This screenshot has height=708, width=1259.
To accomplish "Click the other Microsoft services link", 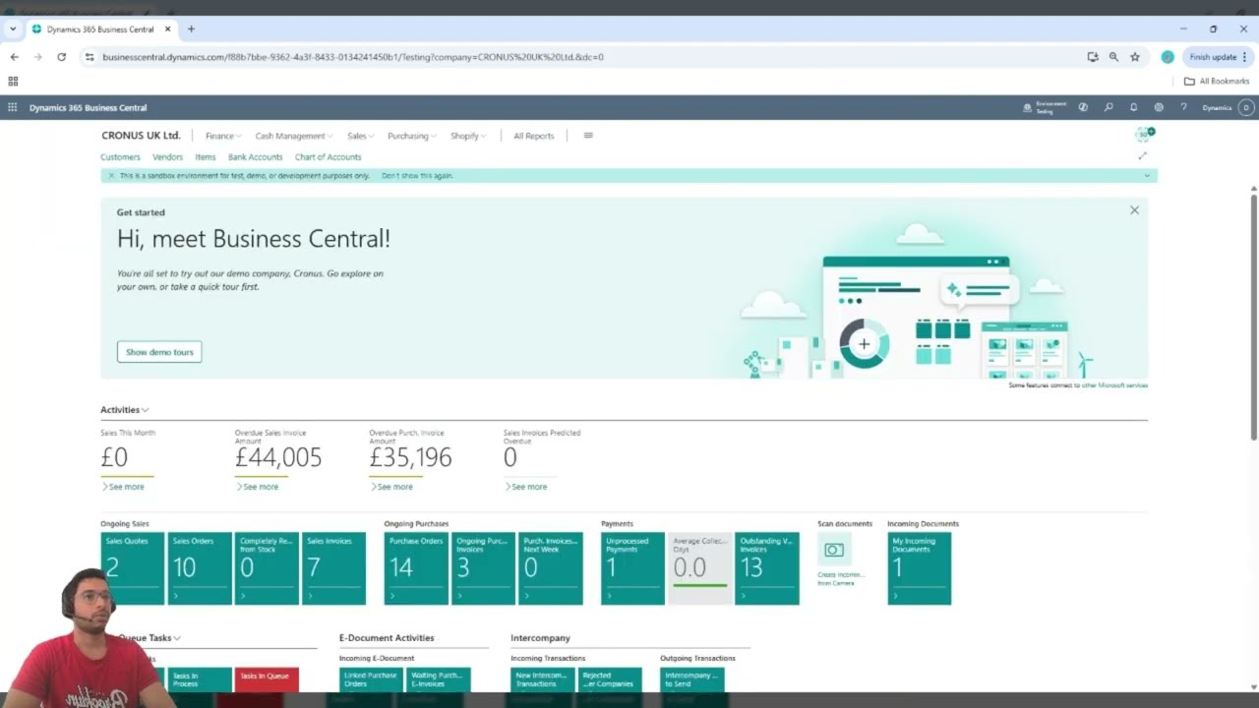I will [x=1114, y=385].
